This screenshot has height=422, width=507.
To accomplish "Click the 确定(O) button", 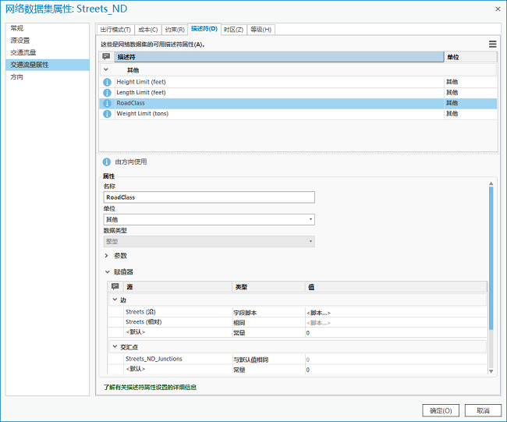I will click(x=440, y=410).
